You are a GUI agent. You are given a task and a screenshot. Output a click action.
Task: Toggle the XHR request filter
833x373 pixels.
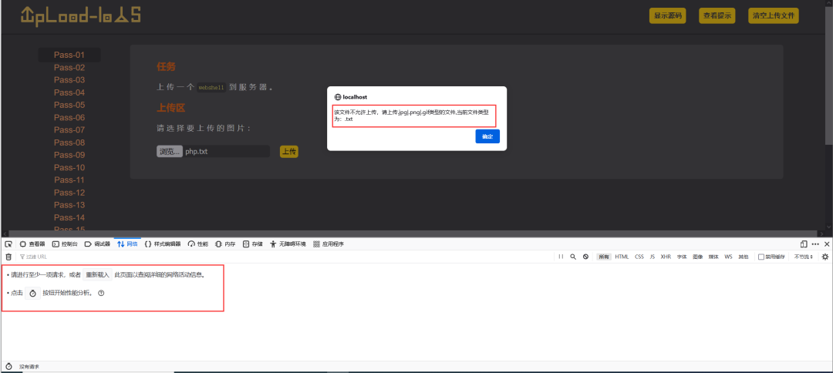click(666, 257)
